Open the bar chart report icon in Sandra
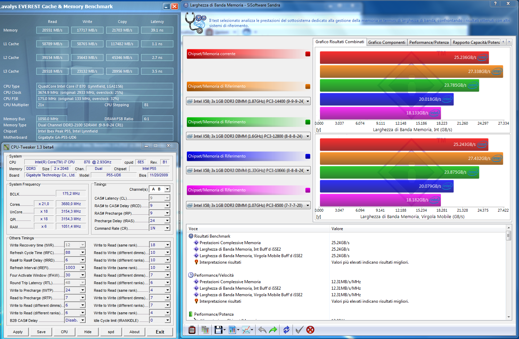Screen dimensions: 519x339 point(232,330)
